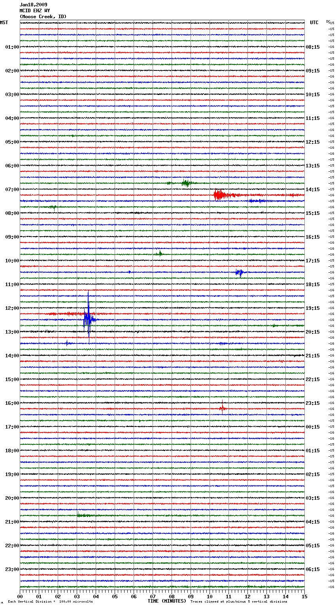Click the large blue spike after 12:00
This screenshot has height=607, width=336.
pos(89,317)
